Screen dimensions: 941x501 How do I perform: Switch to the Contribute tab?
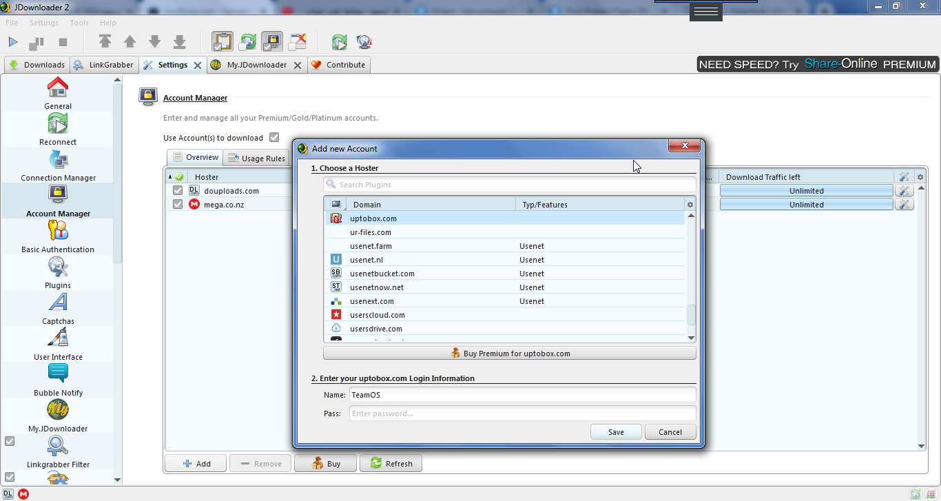point(339,65)
